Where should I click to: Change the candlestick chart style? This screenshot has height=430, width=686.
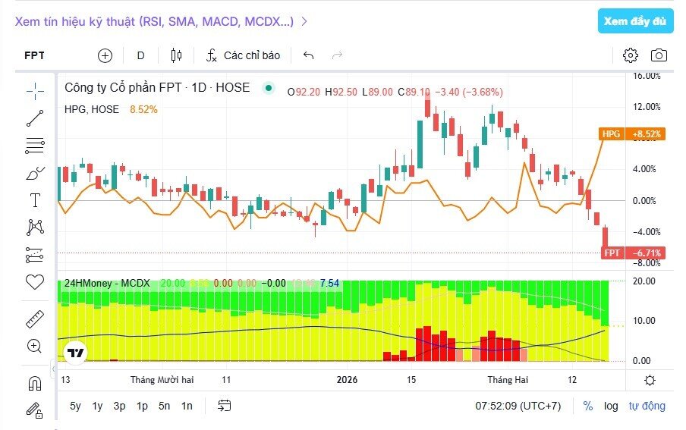coord(176,55)
